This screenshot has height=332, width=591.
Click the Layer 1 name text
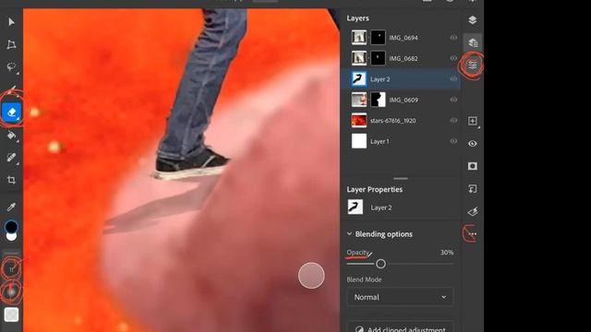tap(380, 141)
